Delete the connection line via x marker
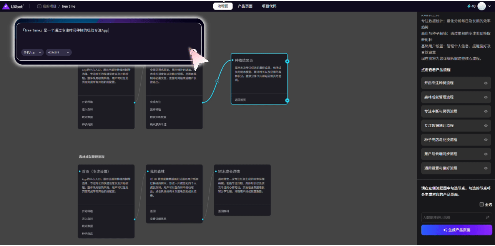This screenshot has width=495, height=246. [x=217, y=81]
